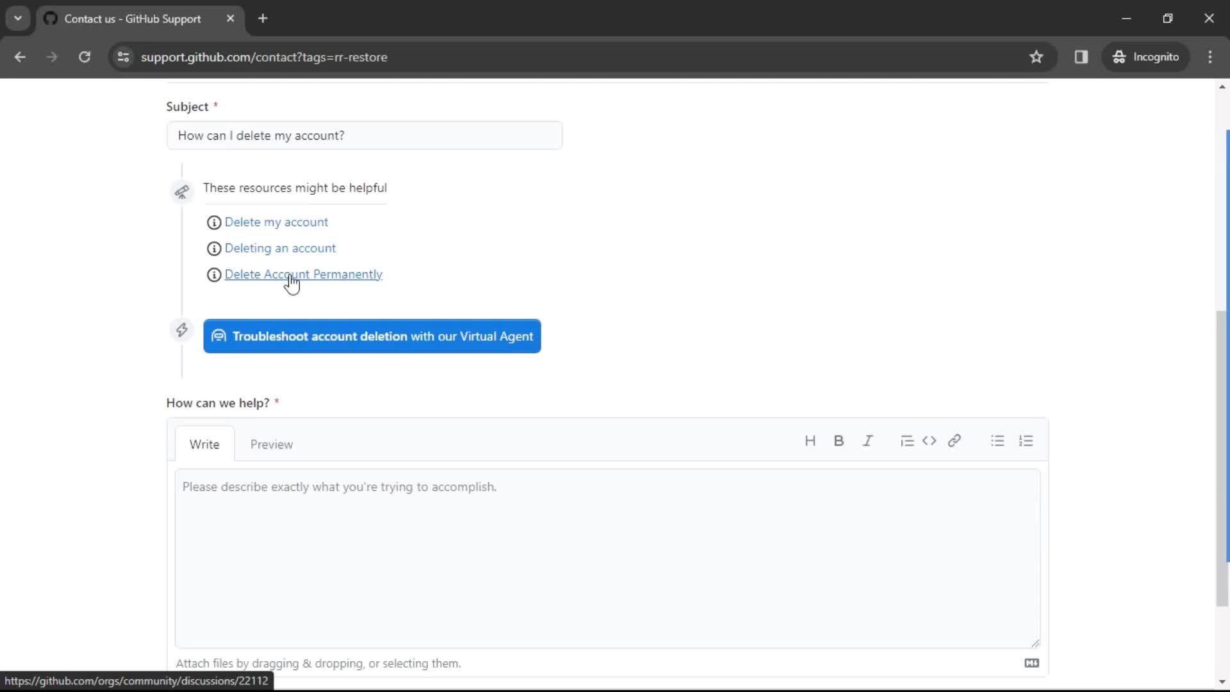Select the Code block icon
Image resolution: width=1230 pixels, height=692 pixels.
coord(930,441)
